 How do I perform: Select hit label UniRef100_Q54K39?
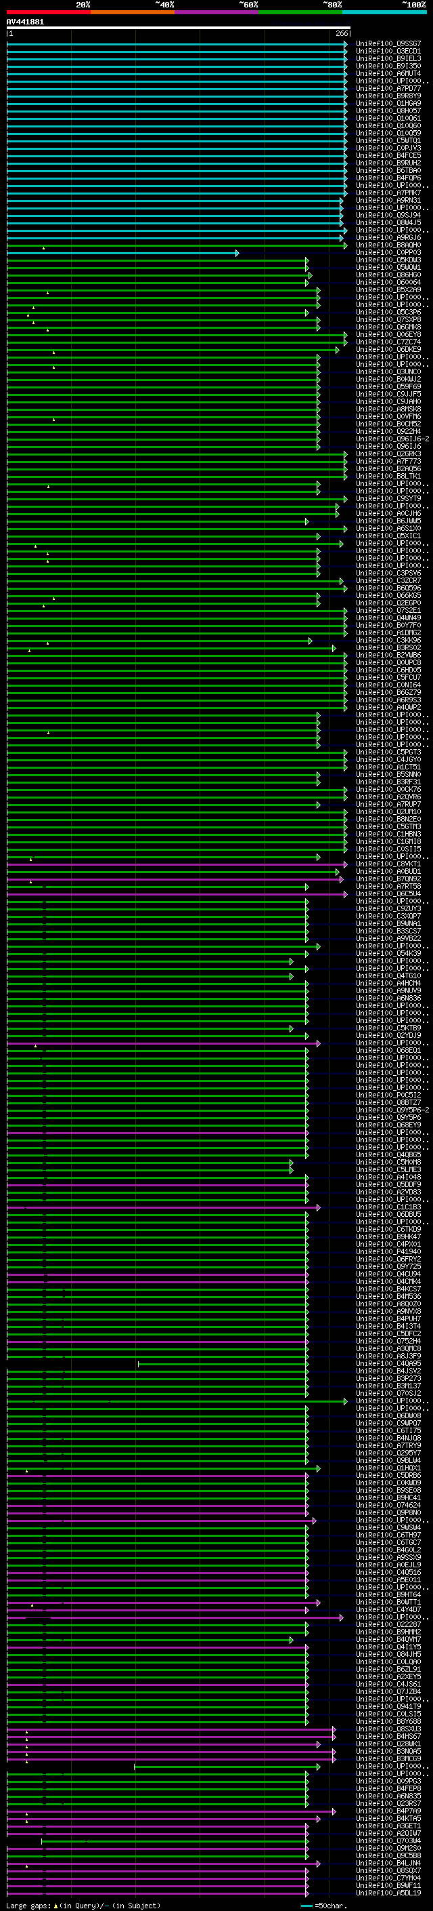tap(388, 953)
